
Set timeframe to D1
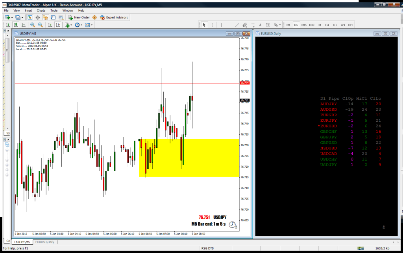pyautogui.click(x=335, y=25)
